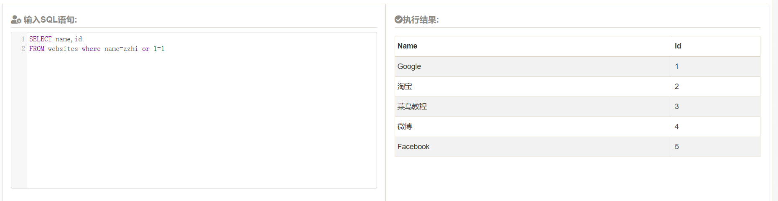778x201 pixels.
Task: Click the SELECT keyword in the SQL editor
Action: point(40,39)
